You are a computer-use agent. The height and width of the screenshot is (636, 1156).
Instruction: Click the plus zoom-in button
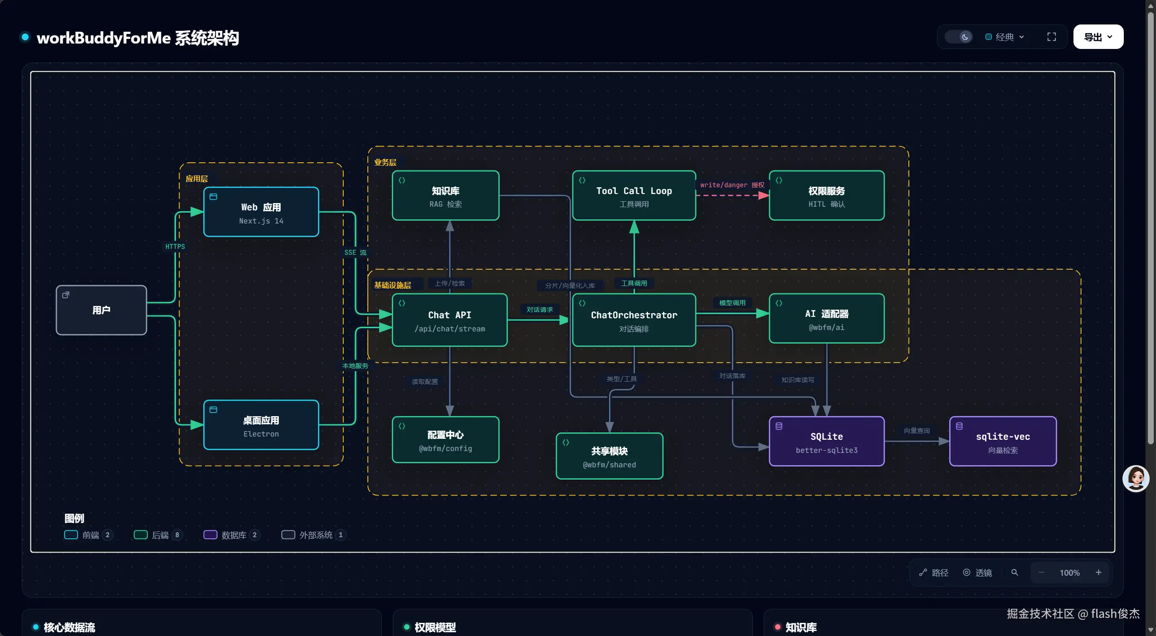click(1098, 573)
